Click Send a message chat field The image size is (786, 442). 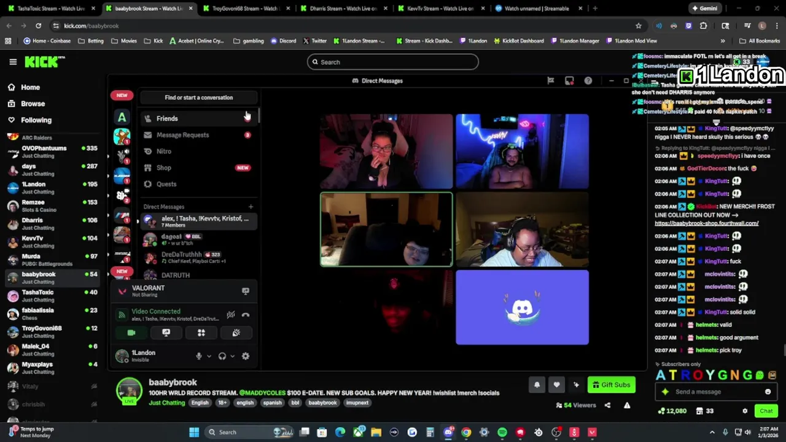pyautogui.click(x=717, y=392)
